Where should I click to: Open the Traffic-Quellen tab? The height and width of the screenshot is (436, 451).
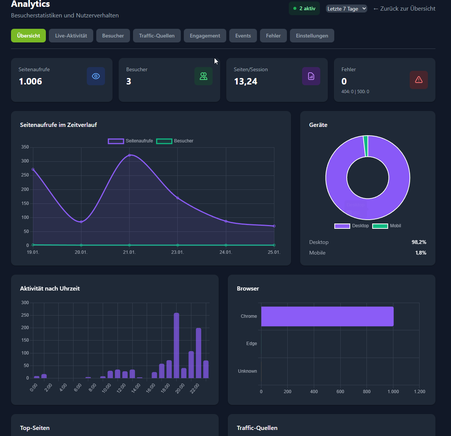(157, 36)
